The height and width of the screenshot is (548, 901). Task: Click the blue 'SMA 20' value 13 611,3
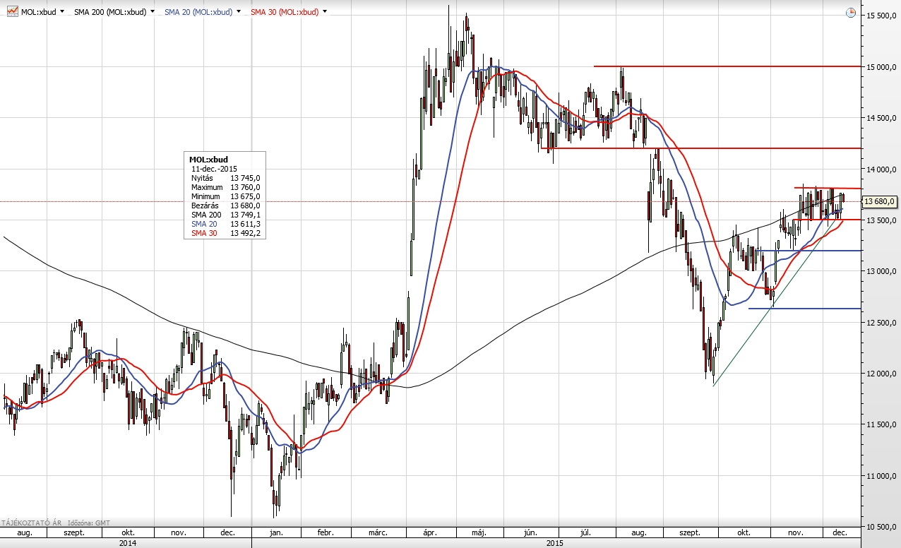point(246,224)
